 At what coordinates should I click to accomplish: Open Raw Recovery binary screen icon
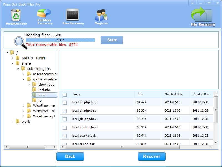tap(72, 15)
